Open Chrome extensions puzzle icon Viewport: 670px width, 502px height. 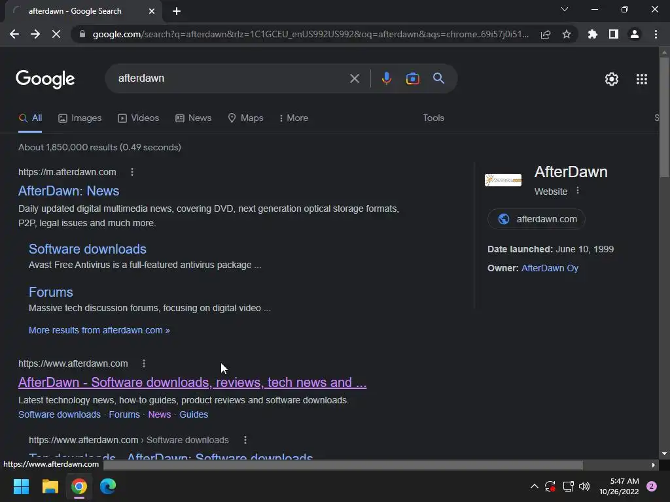pos(592,34)
